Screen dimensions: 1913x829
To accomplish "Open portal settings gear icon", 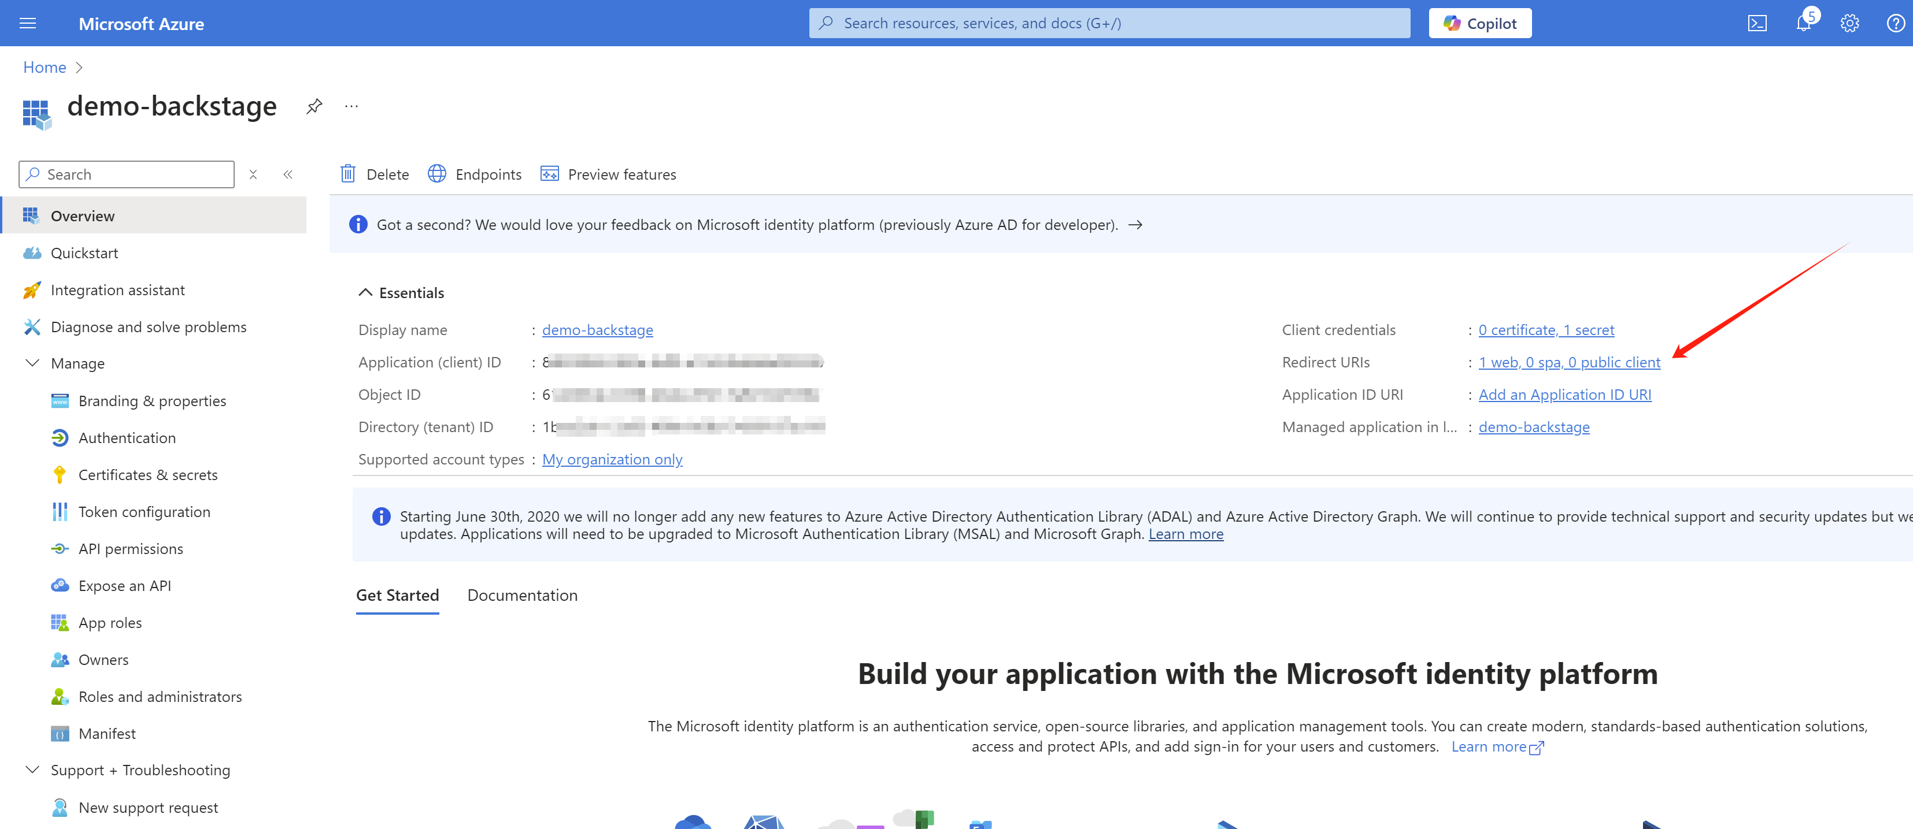I will [x=1849, y=23].
